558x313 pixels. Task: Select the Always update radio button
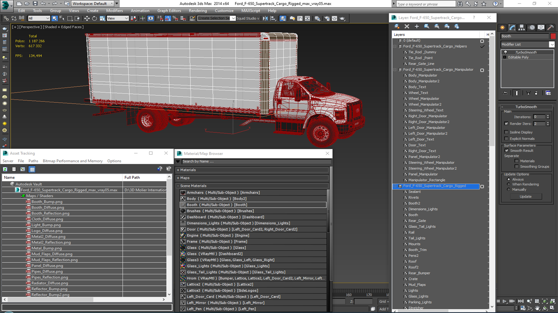pyautogui.click(x=508, y=179)
